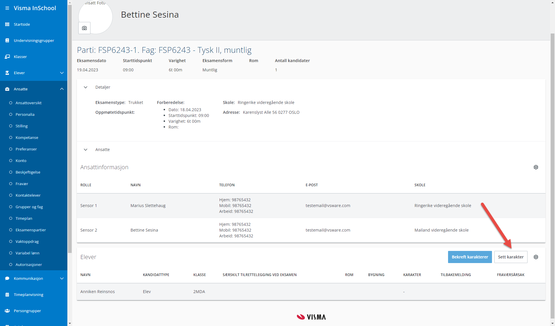Click the Startside grid icon
This screenshot has width=555, height=326.
tap(7, 24)
